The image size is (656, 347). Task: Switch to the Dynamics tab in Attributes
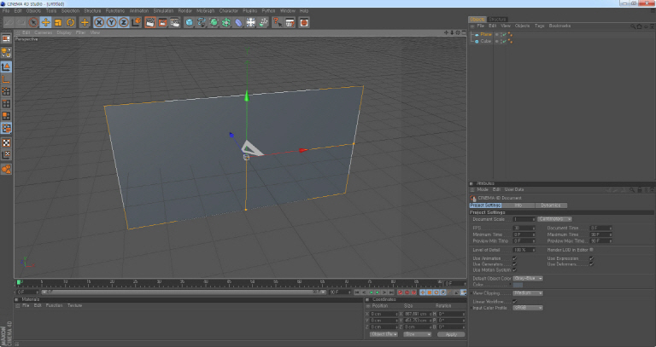point(549,205)
